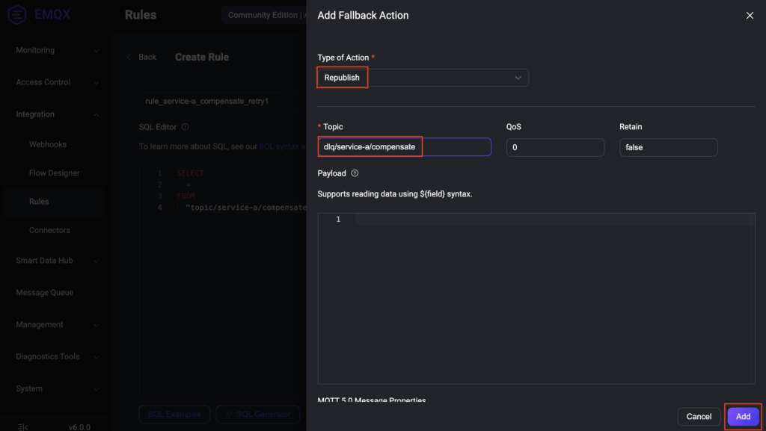Image resolution: width=766 pixels, height=431 pixels.
Task: Expand the Access Control menu section
Action: 56,82
